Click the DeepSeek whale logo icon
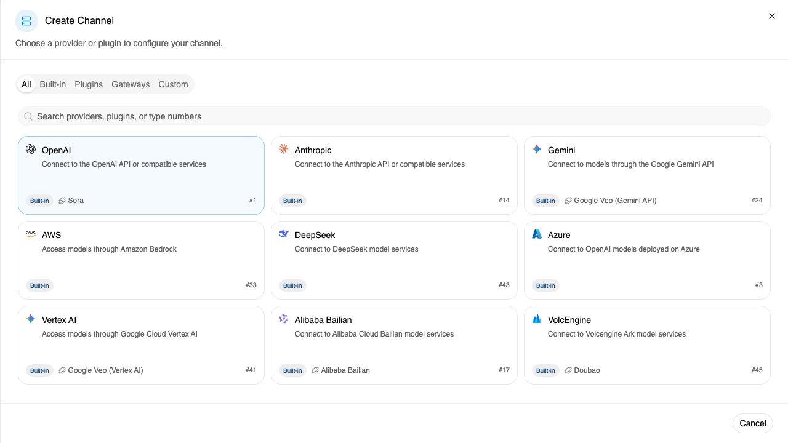Screen dimensions: 788x443 (284, 234)
